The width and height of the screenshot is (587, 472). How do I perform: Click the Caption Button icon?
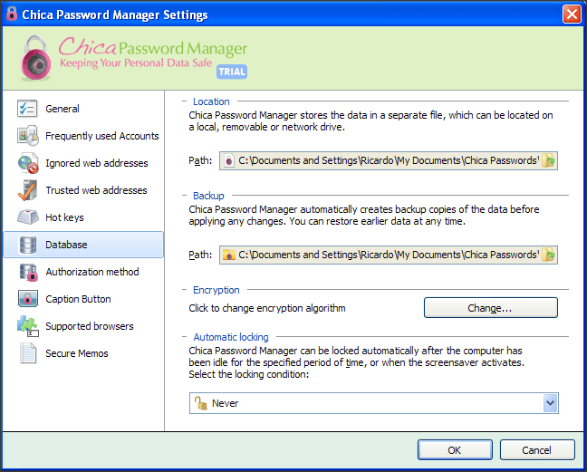(x=28, y=299)
